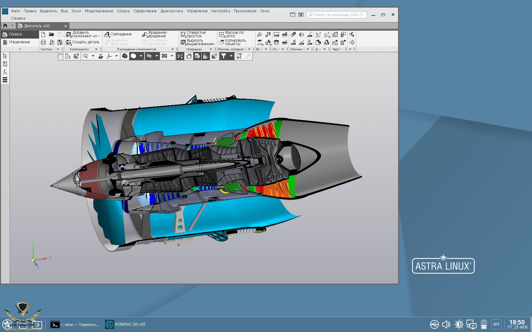
Task: Toggle the filter funnel button
Action: tap(224, 56)
